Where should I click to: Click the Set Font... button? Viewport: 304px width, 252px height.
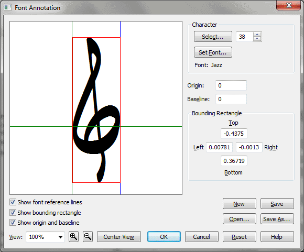[213, 52]
